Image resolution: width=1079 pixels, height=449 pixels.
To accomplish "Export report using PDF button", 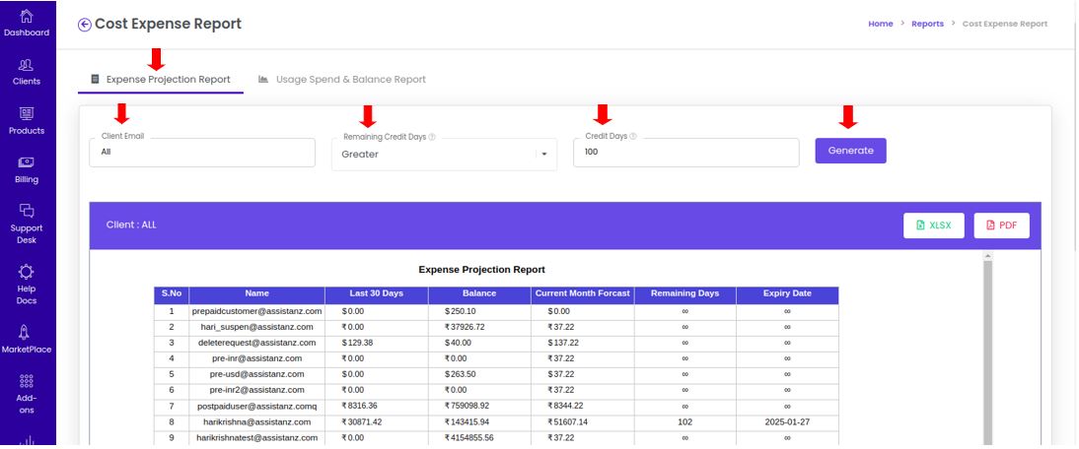I will point(1001,225).
